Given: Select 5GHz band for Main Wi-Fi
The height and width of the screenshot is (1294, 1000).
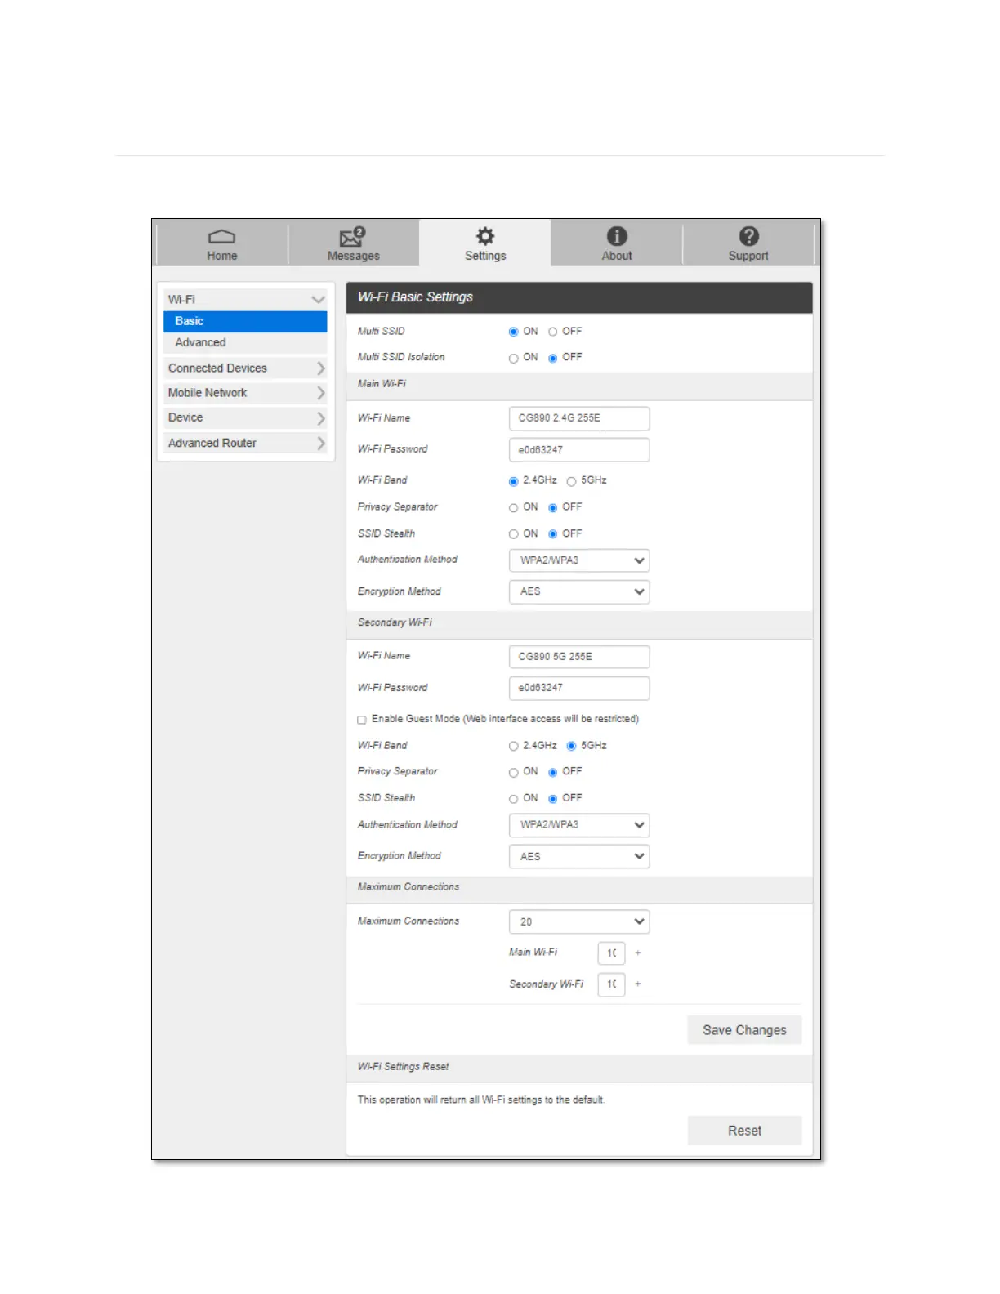Looking at the screenshot, I should point(572,481).
